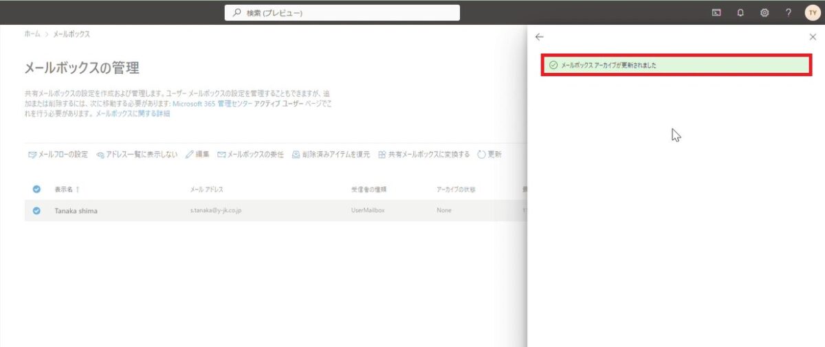Close the side panel with X
The image size is (825, 347).
(813, 37)
